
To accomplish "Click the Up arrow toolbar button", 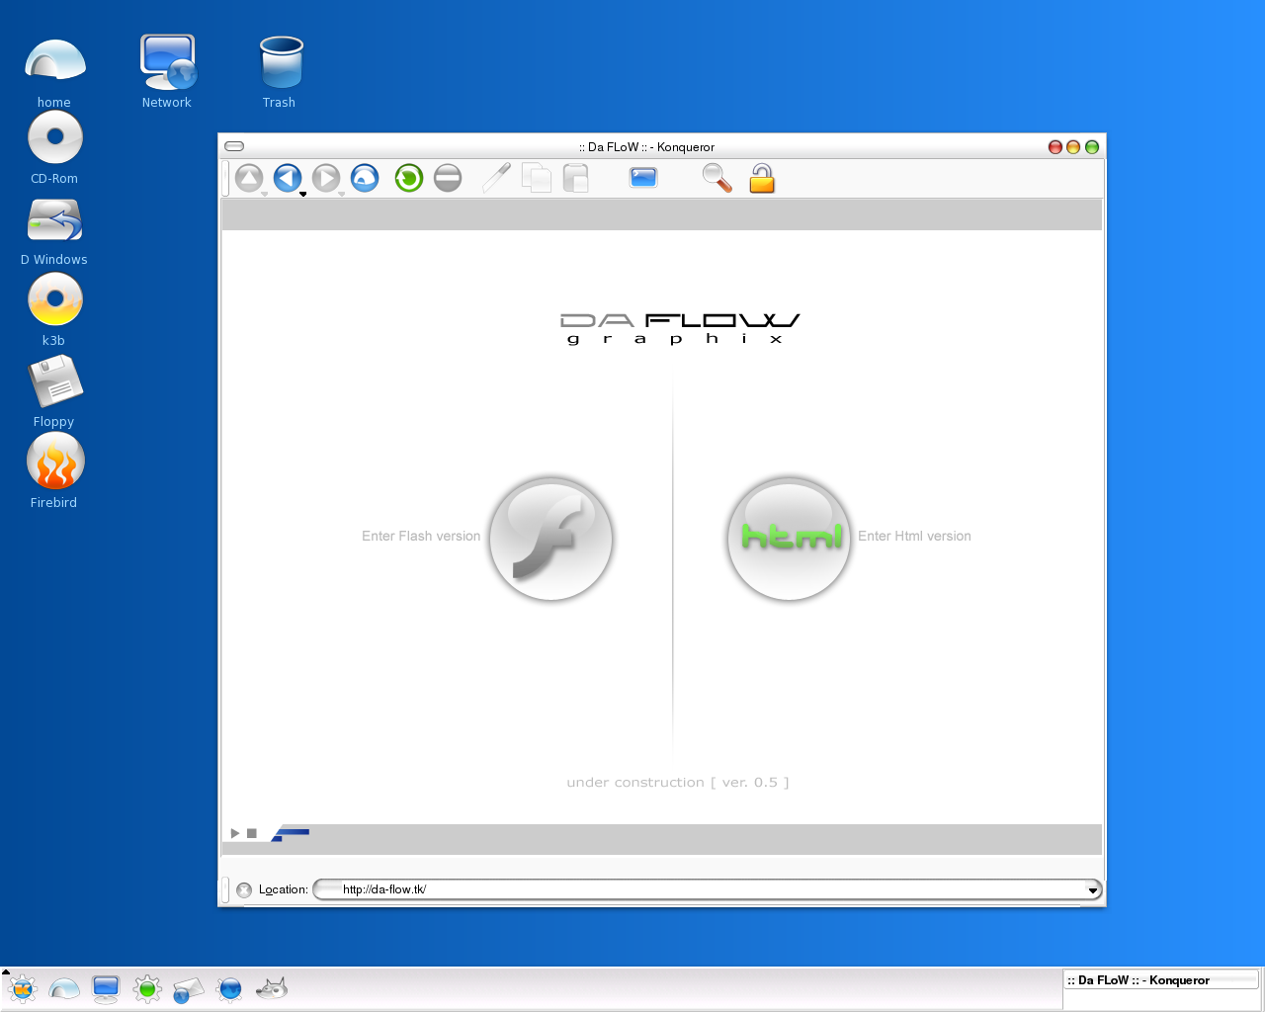I will (249, 178).
